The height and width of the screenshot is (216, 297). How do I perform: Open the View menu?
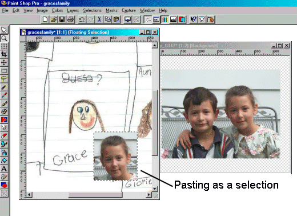click(x=28, y=10)
